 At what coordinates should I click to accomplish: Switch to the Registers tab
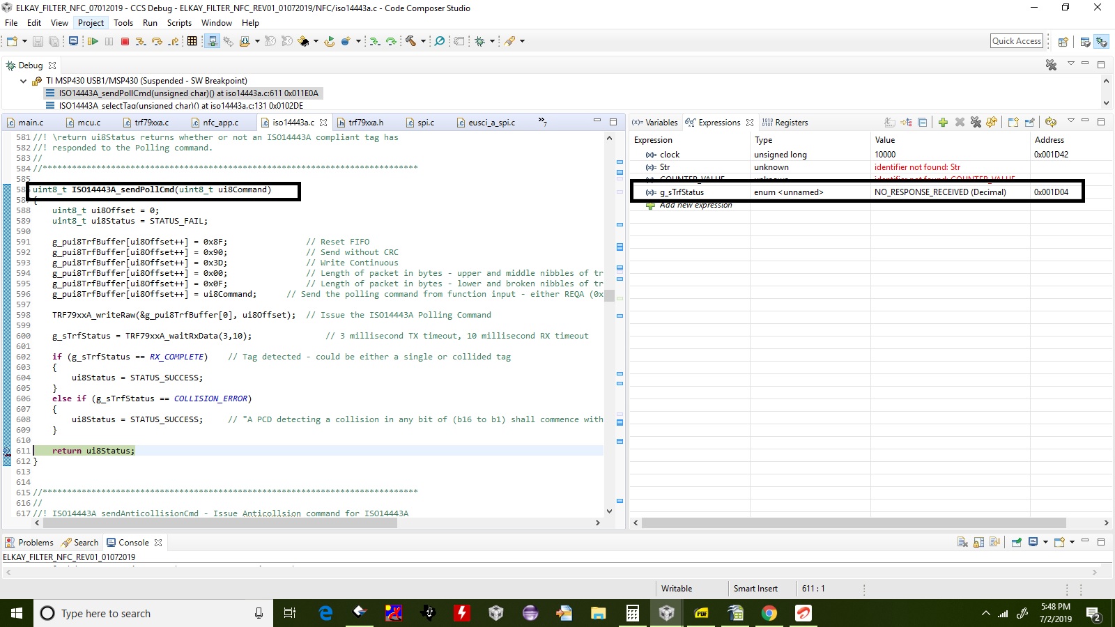pyautogui.click(x=785, y=123)
